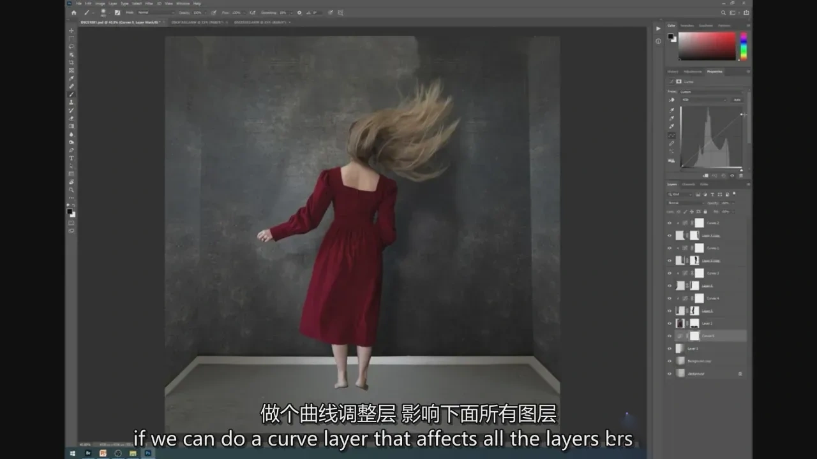Delete the adjustment layer via trash icon
The image size is (817, 459).
click(741, 175)
